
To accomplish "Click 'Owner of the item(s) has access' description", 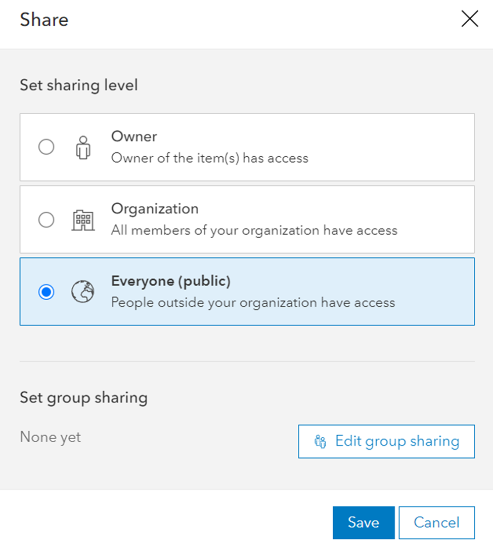I will [x=209, y=158].
